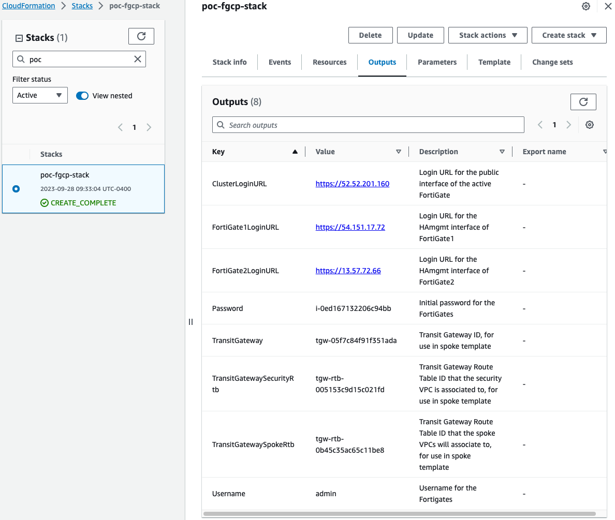Close the poc-fgcp-stack detail panel
615x520 pixels.
[x=608, y=6]
